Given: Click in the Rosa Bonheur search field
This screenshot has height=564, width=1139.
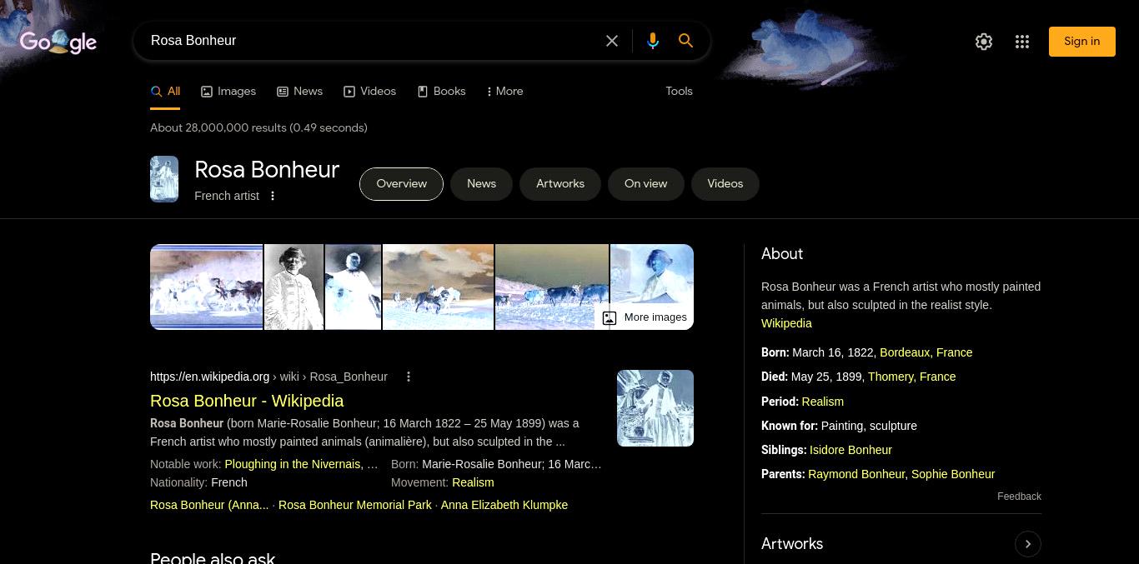Looking at the screenshot, I should (x=371, y=41).
